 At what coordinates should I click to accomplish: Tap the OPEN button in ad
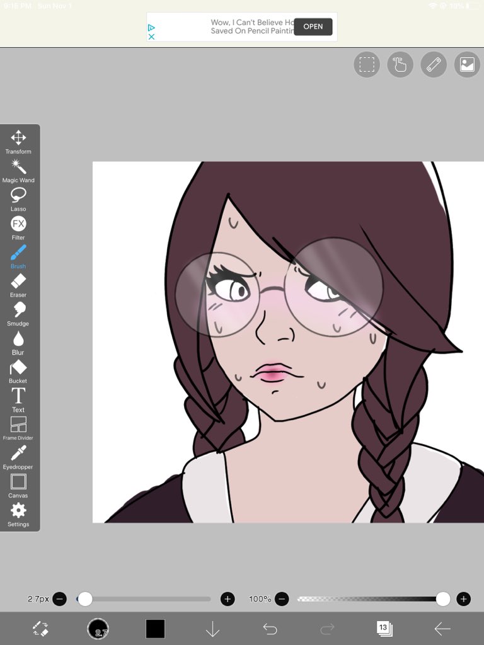click(313, 26)
